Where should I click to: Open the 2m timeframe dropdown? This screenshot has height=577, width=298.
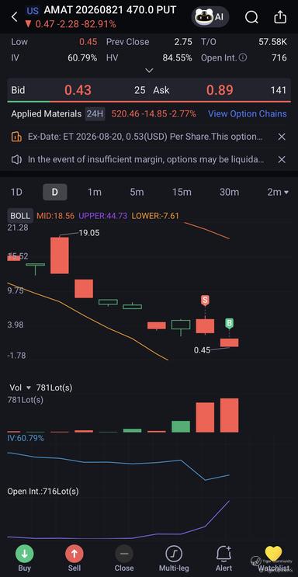click(278, 192)
